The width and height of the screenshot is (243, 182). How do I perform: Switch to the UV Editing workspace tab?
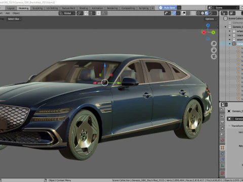pos(52,8)
